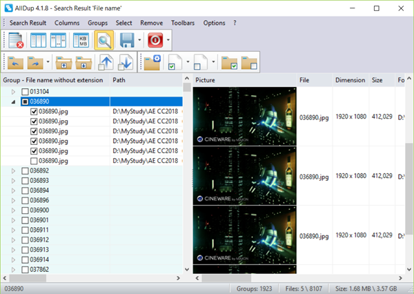Click the AllDup app icon in title bar
Image resolution: width=414 pixels, height=294 pixels.
(8, 8)
